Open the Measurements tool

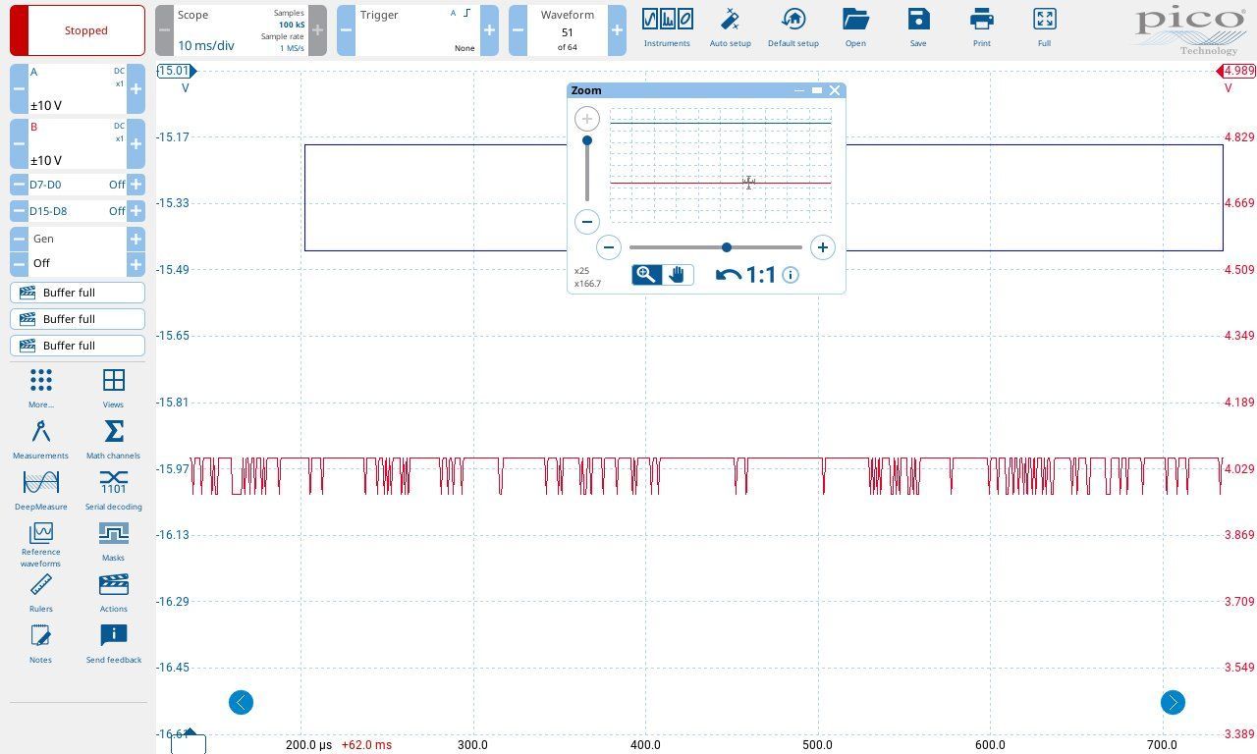[40, 439]
